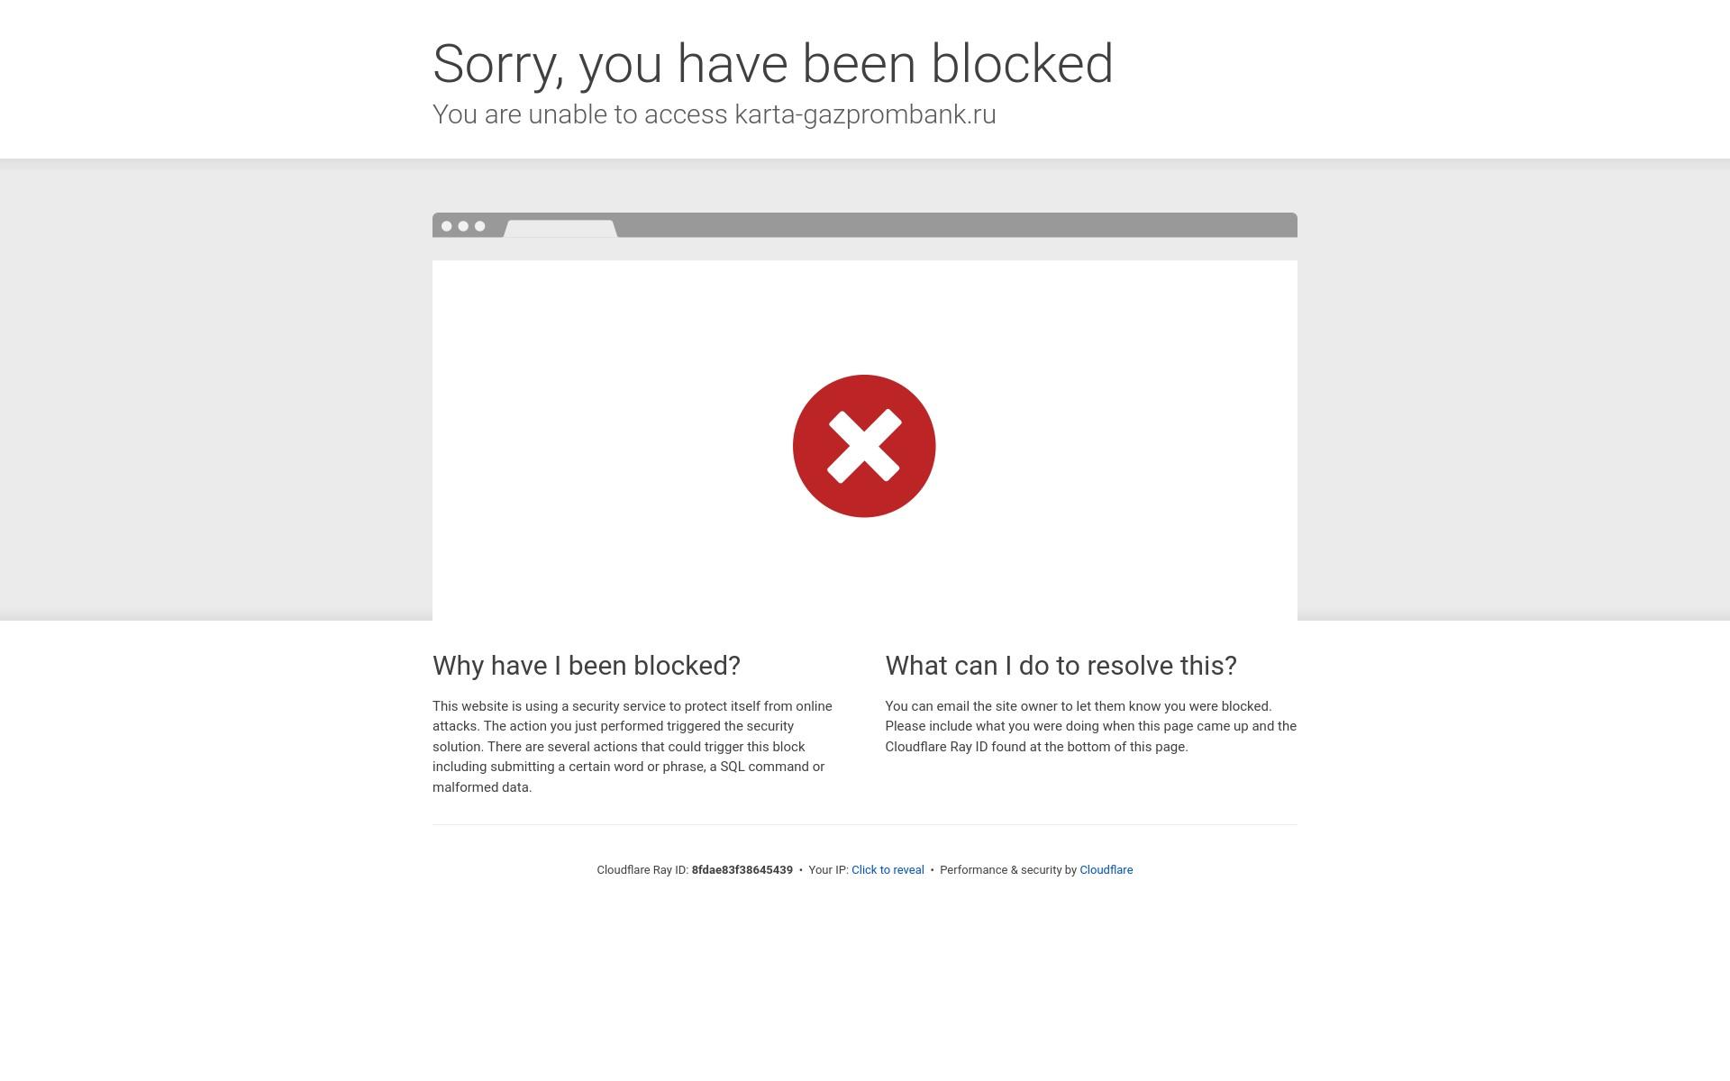The height and width of the screenshot is (1081, 1730).
Task: Click the red blocked X icon
Action: 864,446
